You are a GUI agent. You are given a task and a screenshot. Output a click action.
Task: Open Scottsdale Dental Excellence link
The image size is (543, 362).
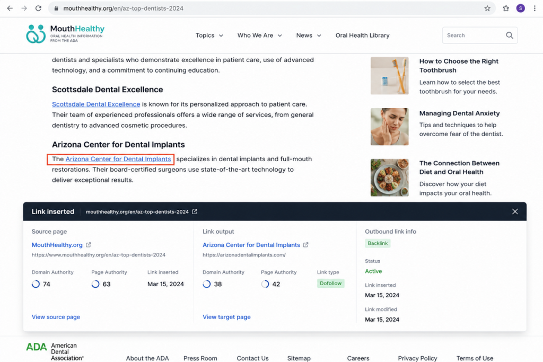(x=96, y=104)
